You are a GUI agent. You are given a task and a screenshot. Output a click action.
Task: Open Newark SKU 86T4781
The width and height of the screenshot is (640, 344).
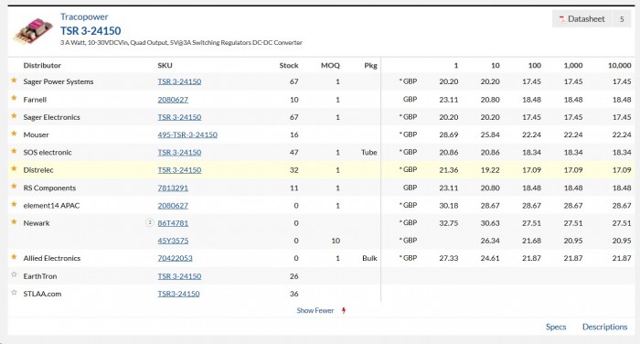coord(173,223)
